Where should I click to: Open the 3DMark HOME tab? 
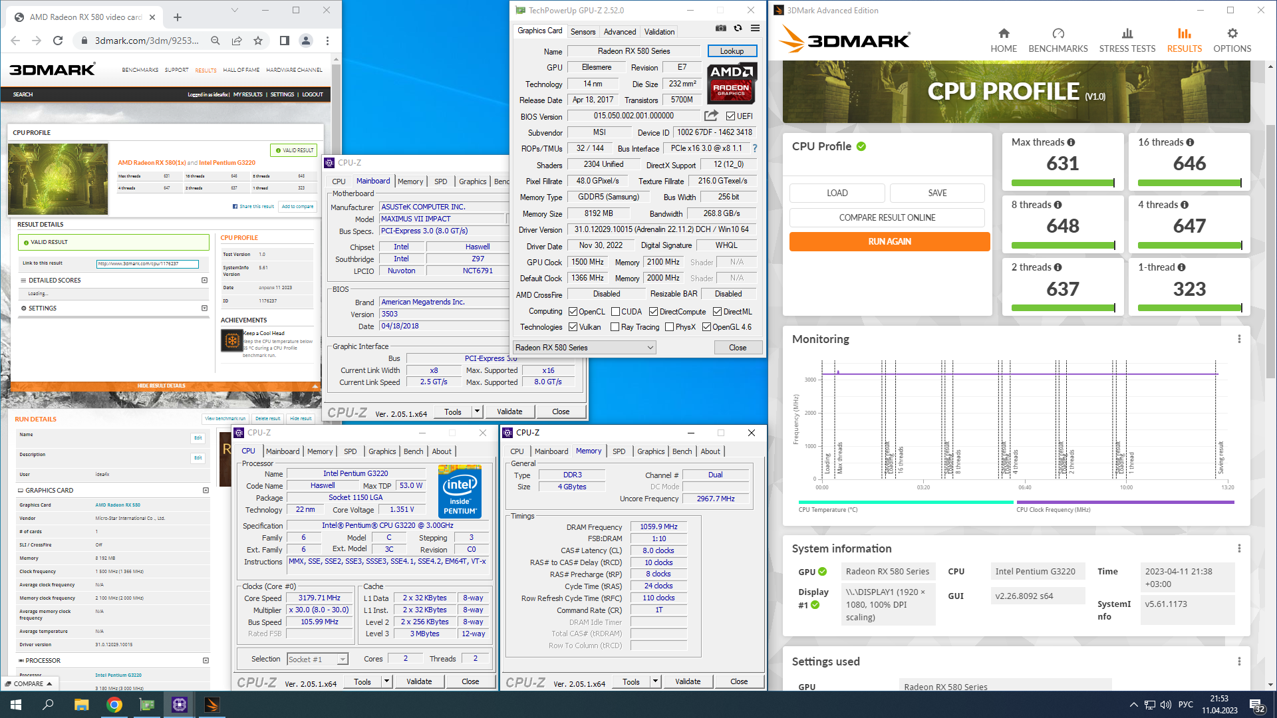(x=1004, y=41)
